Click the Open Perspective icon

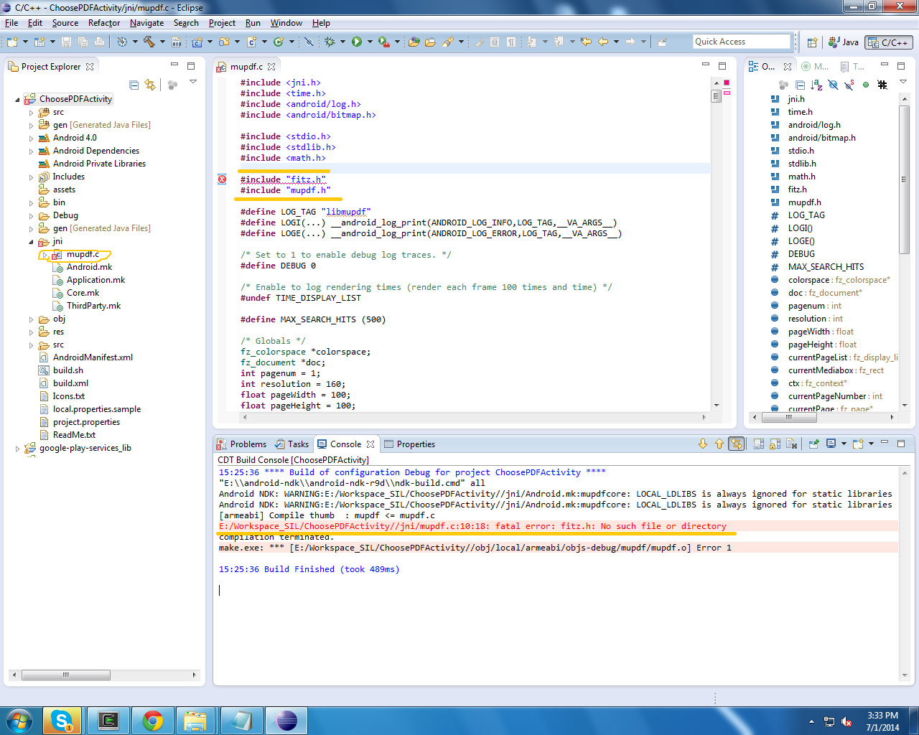tap(812, 42)
